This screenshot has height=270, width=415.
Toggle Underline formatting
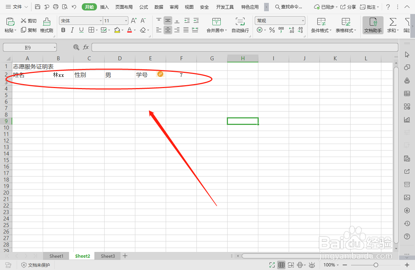(x=81, y=30)
